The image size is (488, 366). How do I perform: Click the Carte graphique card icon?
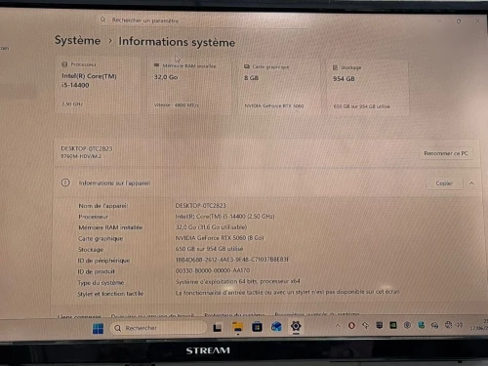click(x=247, y=66)
